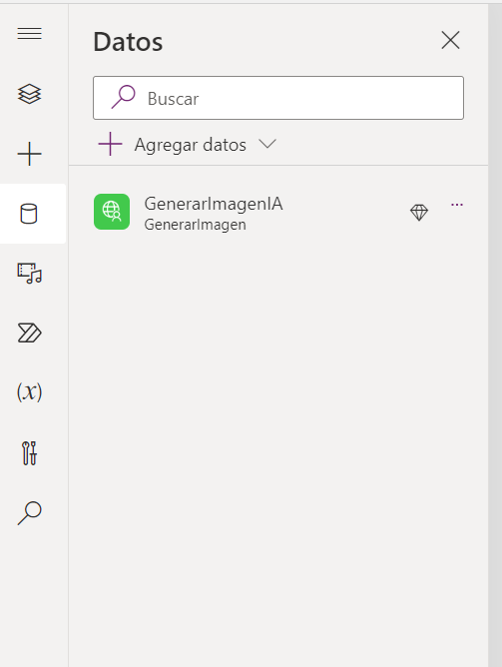Click the vertical scrollbar at right edge

(495, 335)
